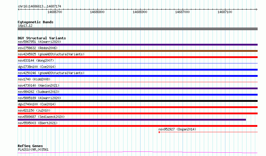Open the RefSeq Genes track heading
Viewport: 266px width, 156px height.
(30, 146)
